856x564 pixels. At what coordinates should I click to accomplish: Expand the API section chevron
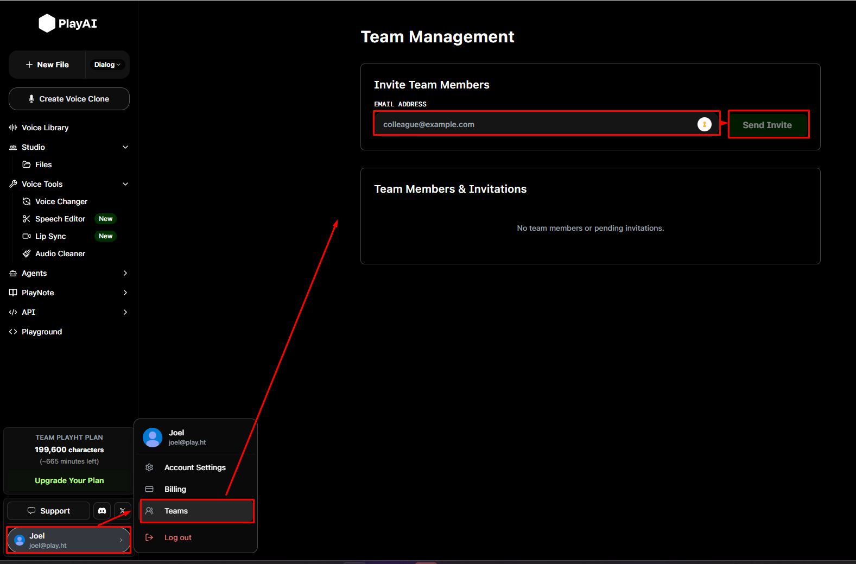point(125,312)
